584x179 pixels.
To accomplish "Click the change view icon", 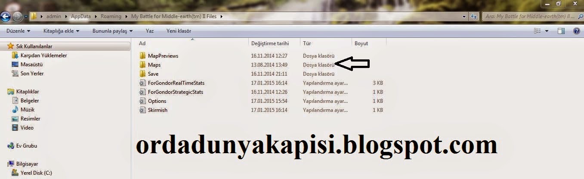I will pyautogui.click(x=537, y=31).
